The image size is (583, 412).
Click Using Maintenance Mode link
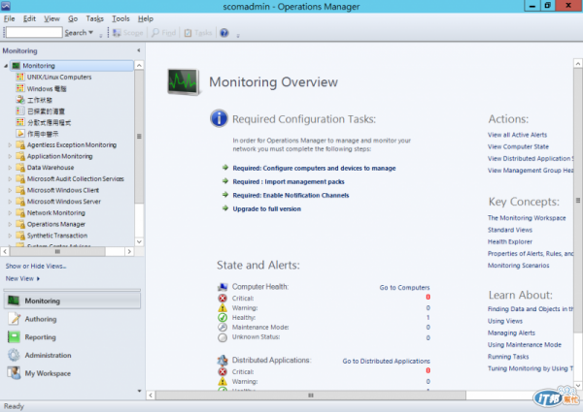[x=525, y=344]
